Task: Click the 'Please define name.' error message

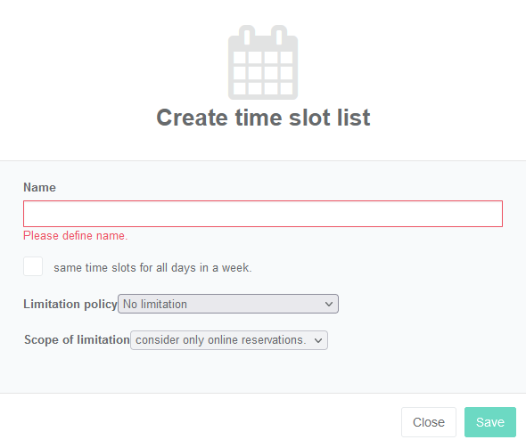Action: coord(76,235)
